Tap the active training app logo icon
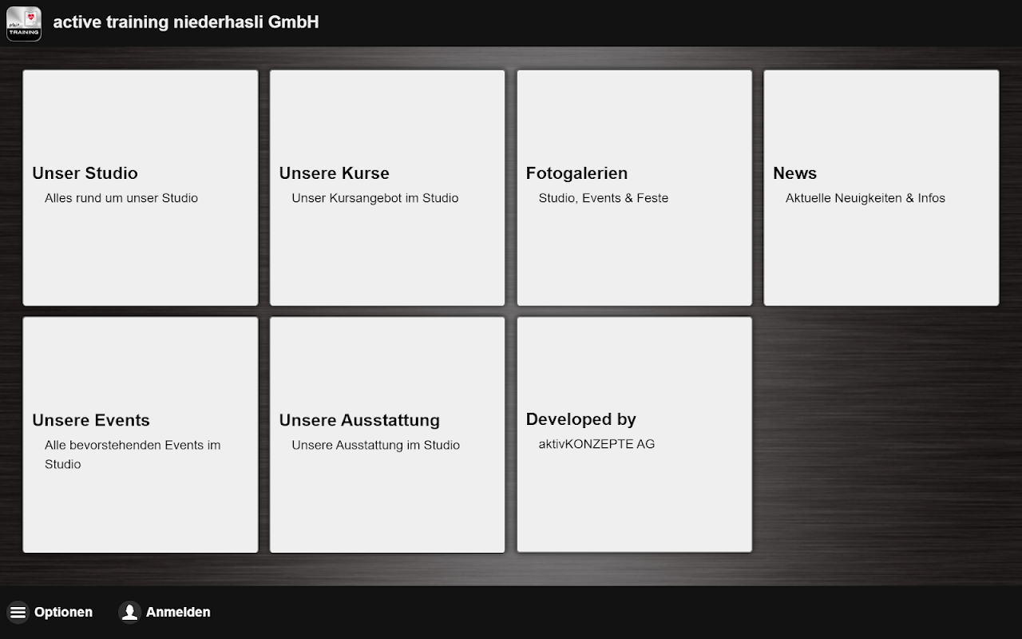Image resolution: width=1022 pixels, height=639 pixels. point(24,23)
